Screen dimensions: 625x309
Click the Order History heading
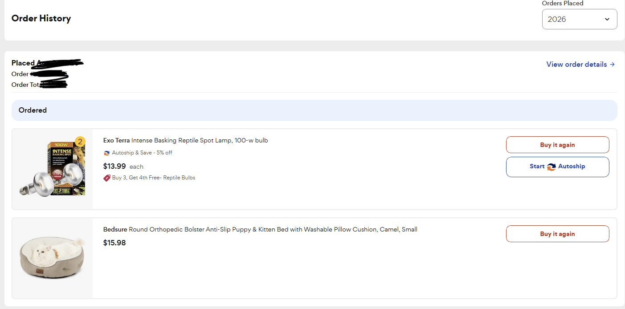tap(41, 18)
